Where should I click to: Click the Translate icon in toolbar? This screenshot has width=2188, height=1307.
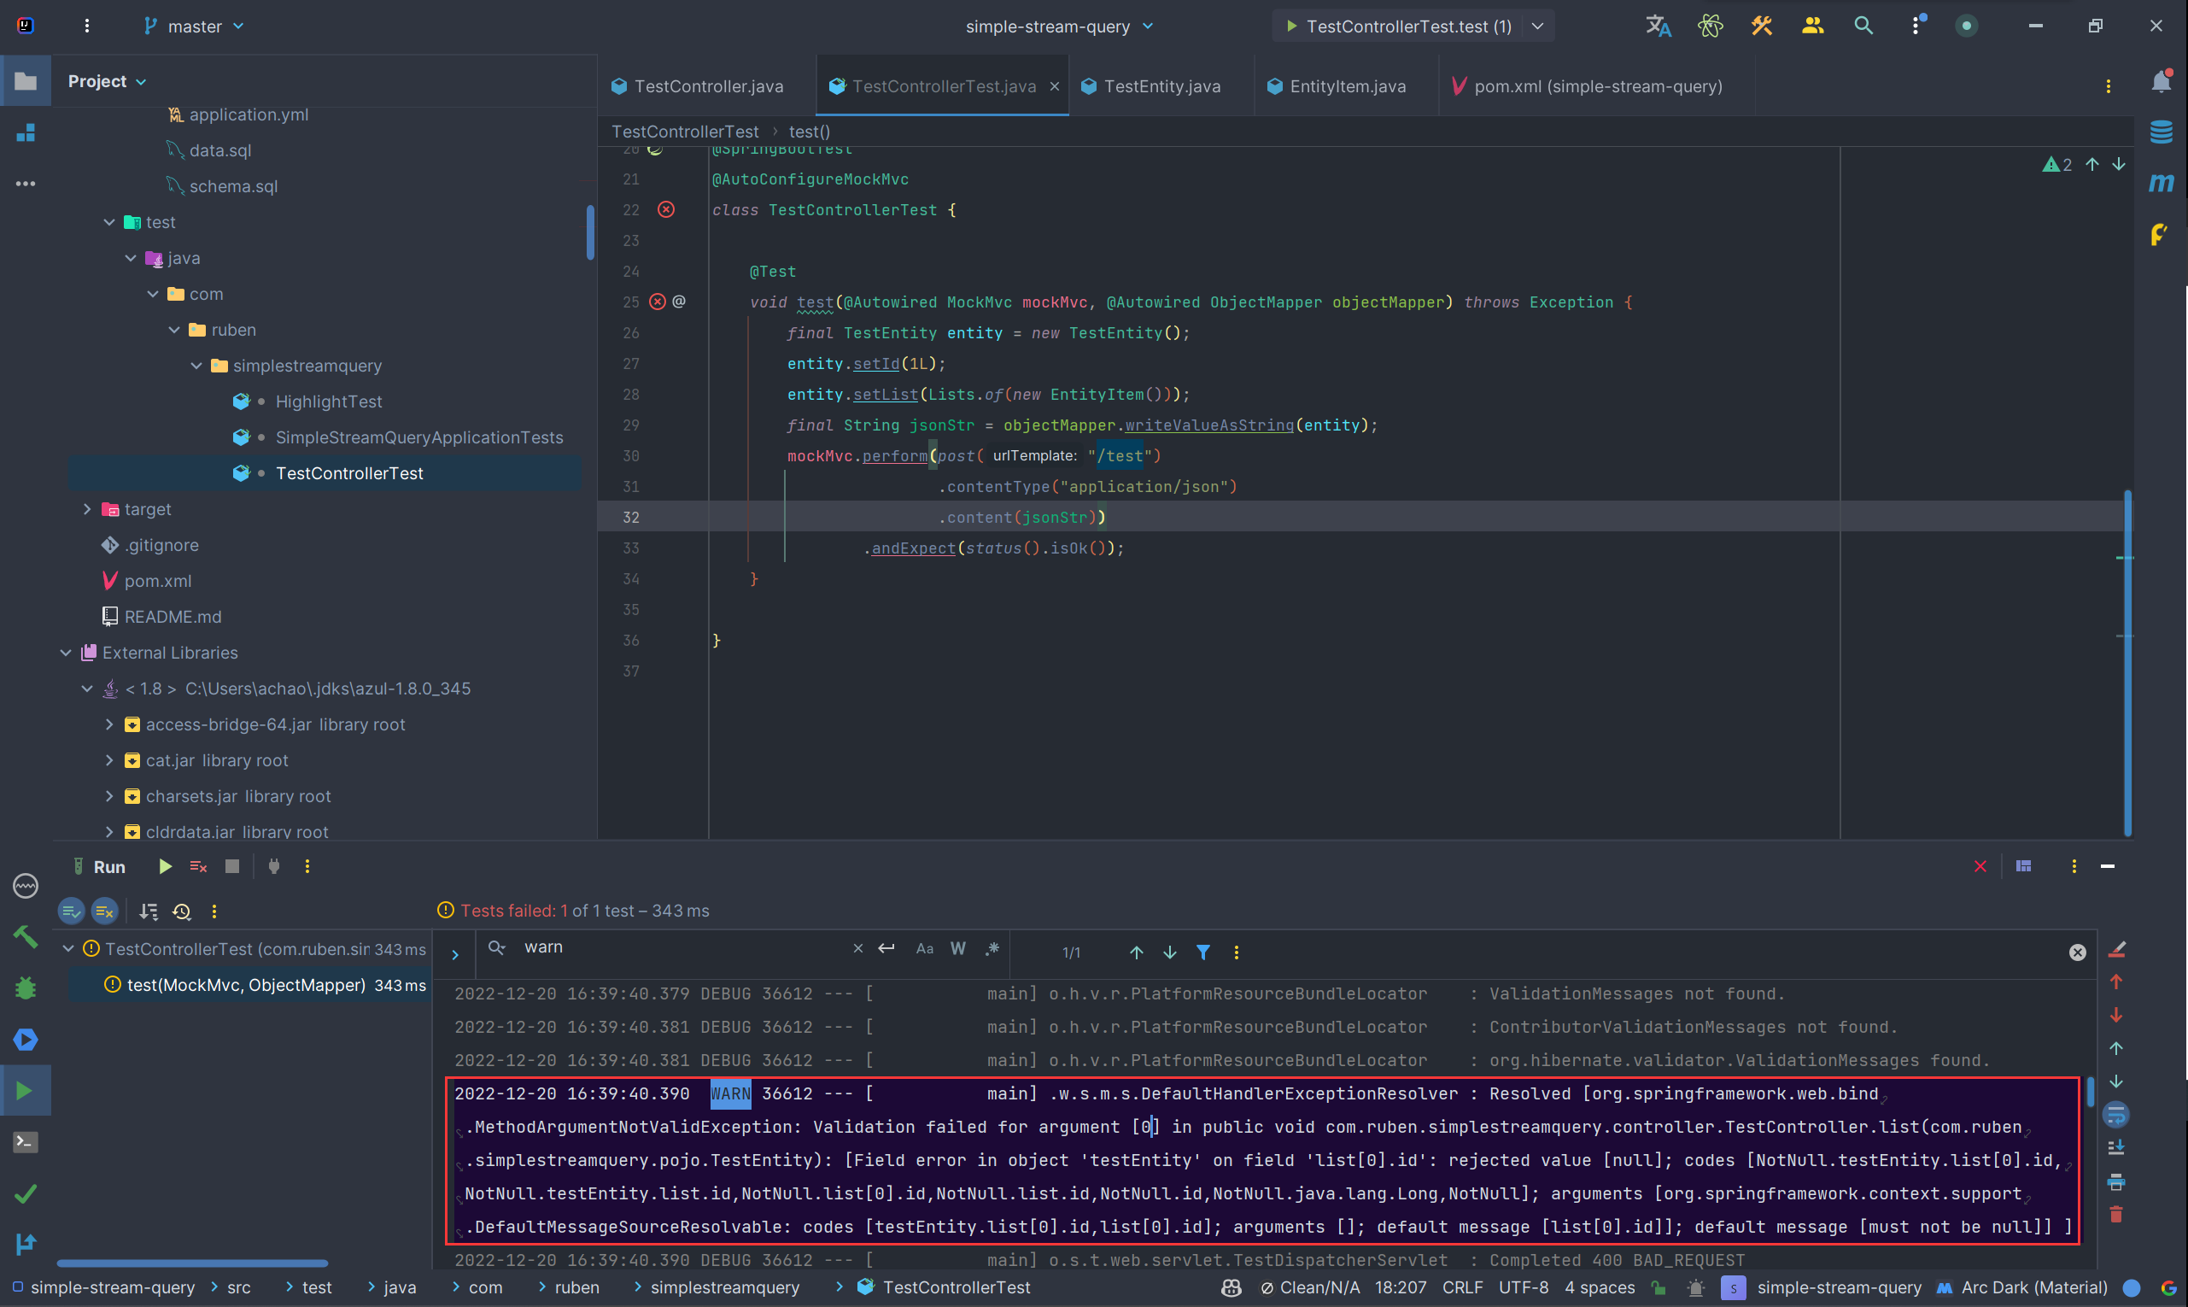[1658, 26]
